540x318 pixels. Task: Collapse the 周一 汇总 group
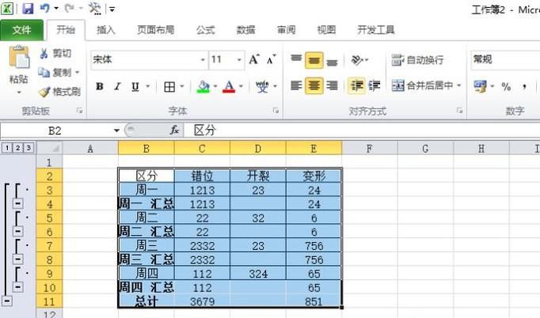point(18,203)
